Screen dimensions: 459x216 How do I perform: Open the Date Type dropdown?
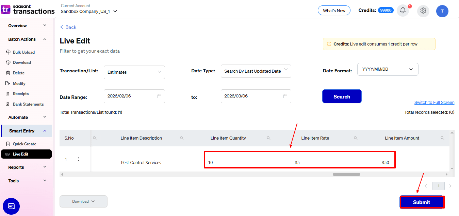tap(256, 71)
